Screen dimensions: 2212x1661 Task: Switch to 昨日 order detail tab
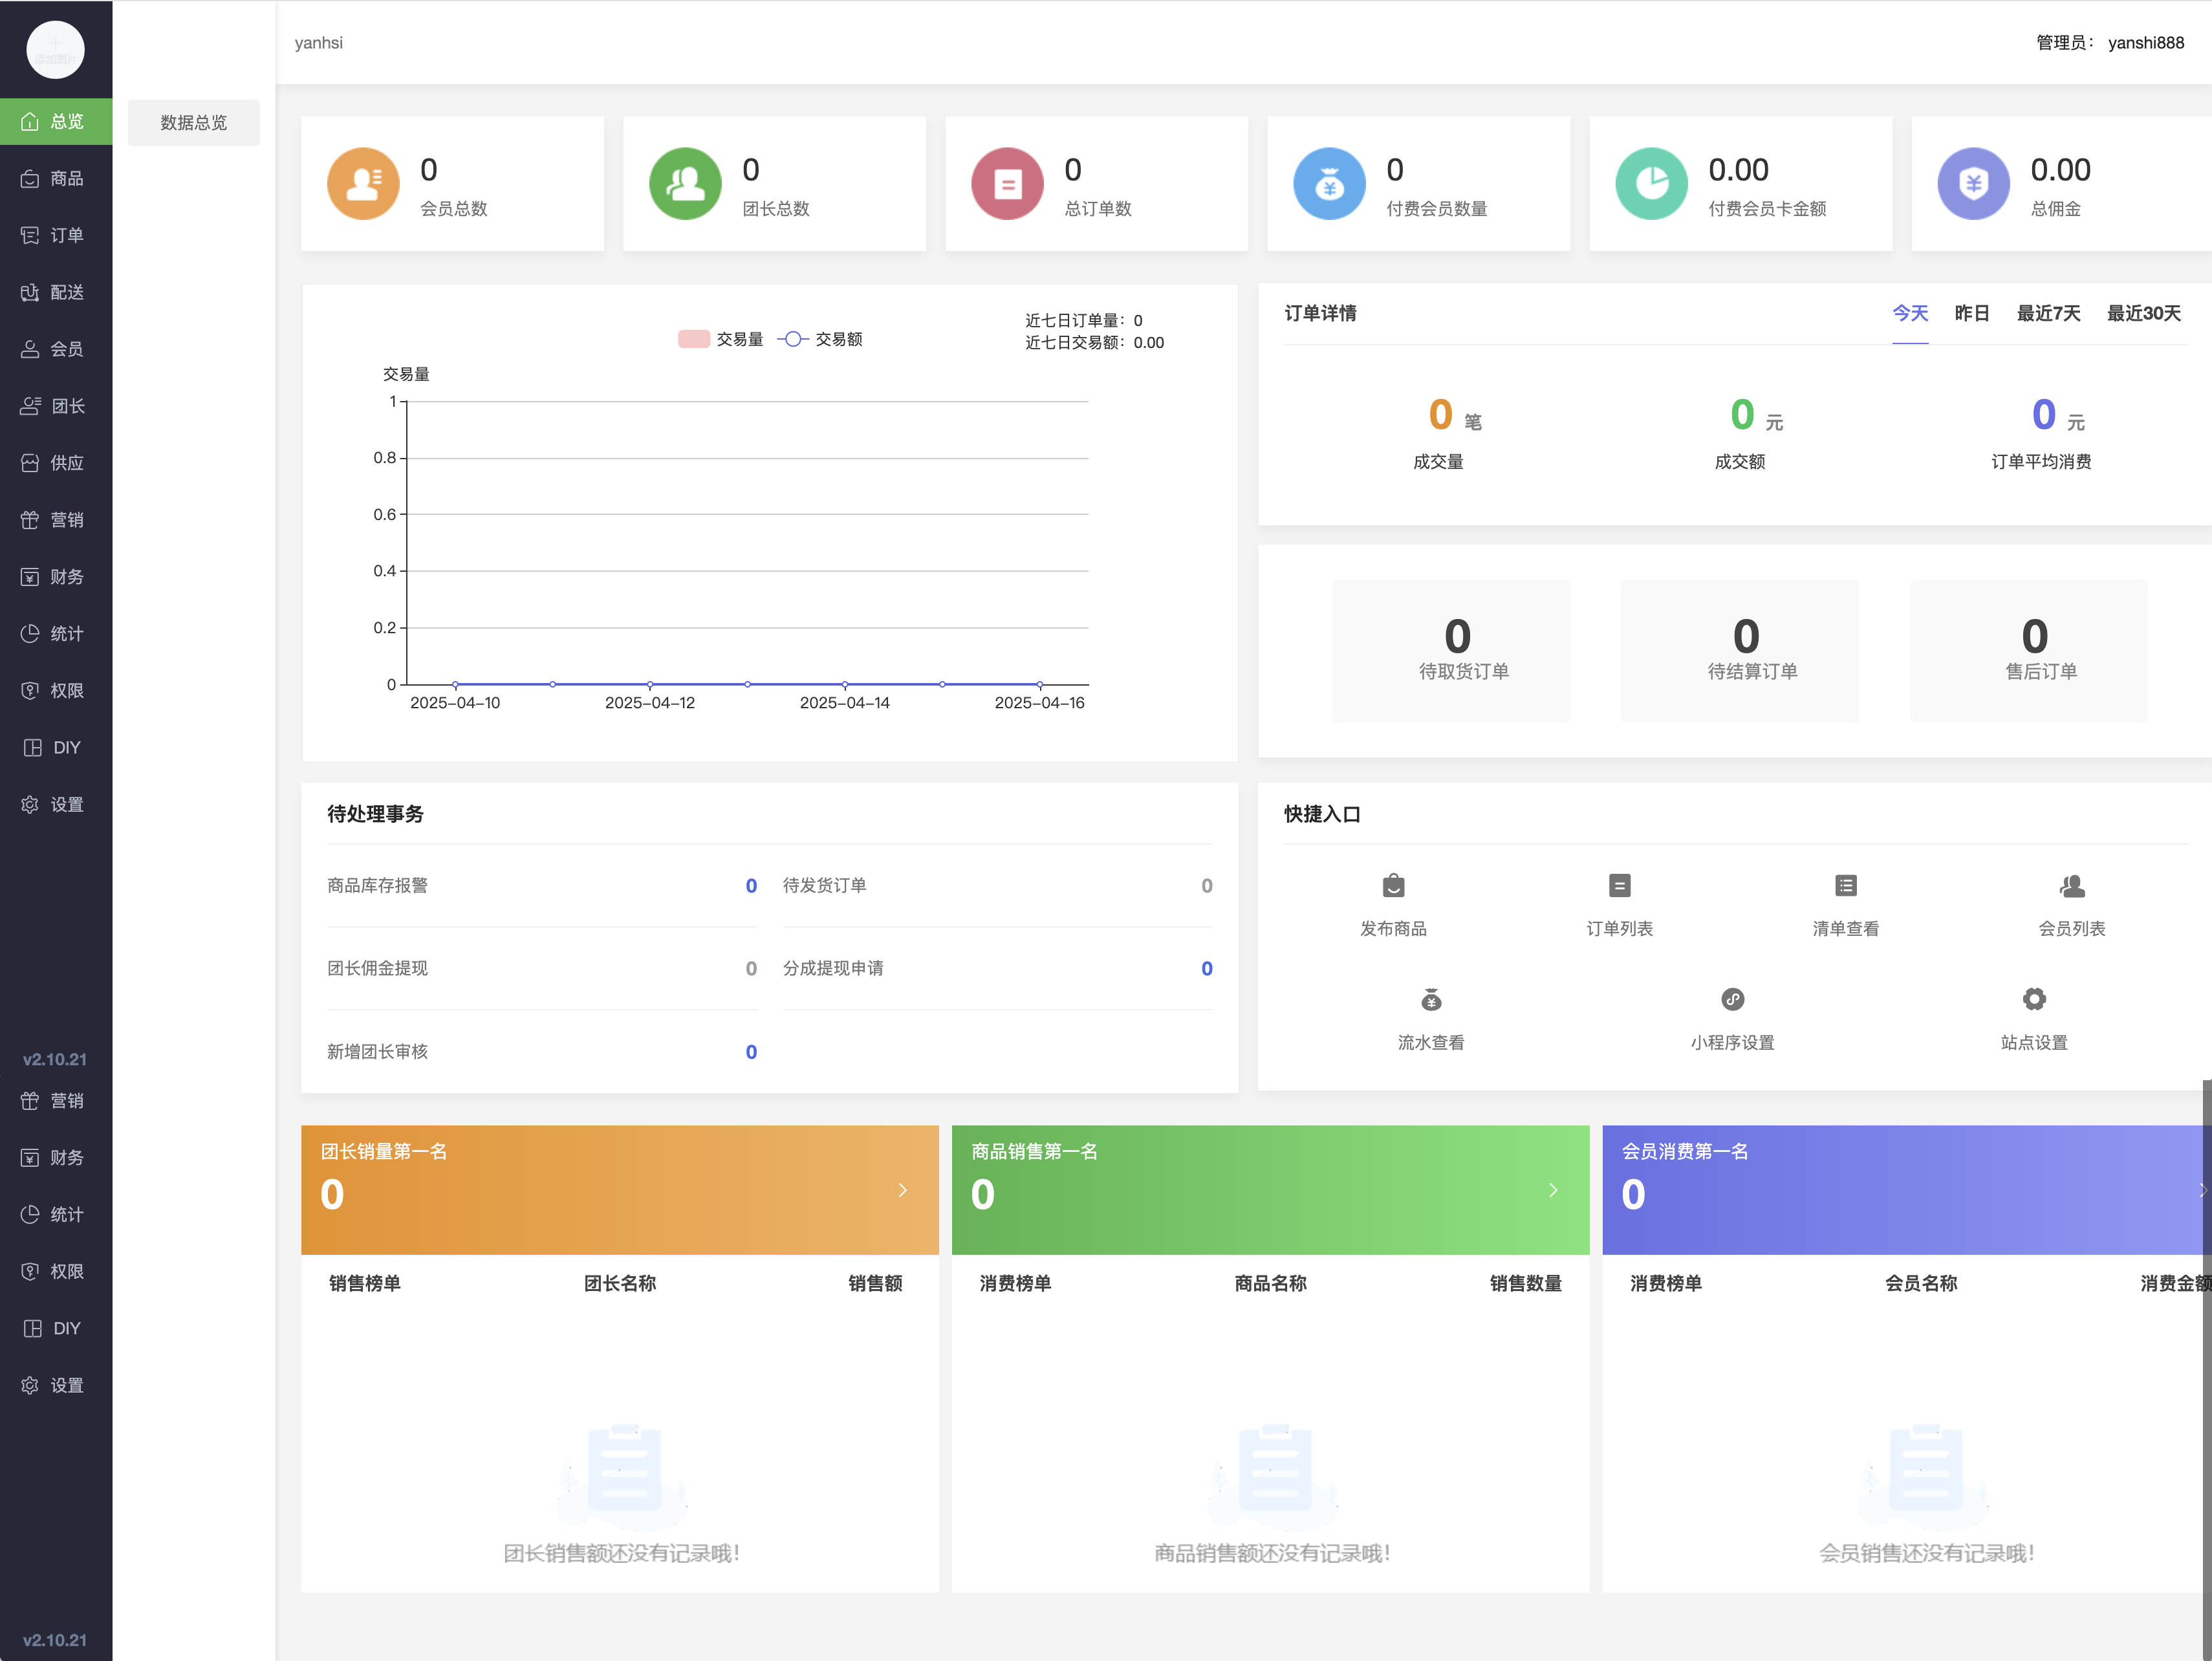(1971, 313)
